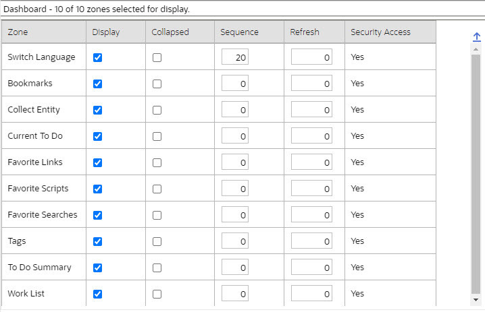
Task: Mark Favorite Scripts zone as collapsed
Action: [157, 189]
